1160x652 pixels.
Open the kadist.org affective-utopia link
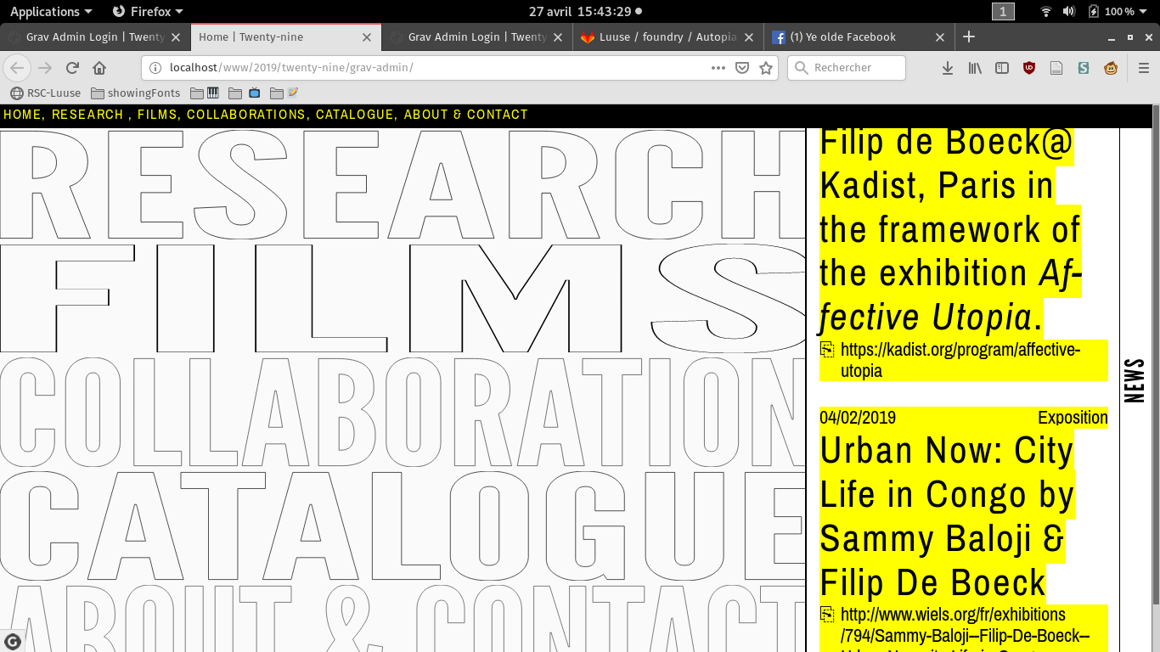(x=960, y=360)
